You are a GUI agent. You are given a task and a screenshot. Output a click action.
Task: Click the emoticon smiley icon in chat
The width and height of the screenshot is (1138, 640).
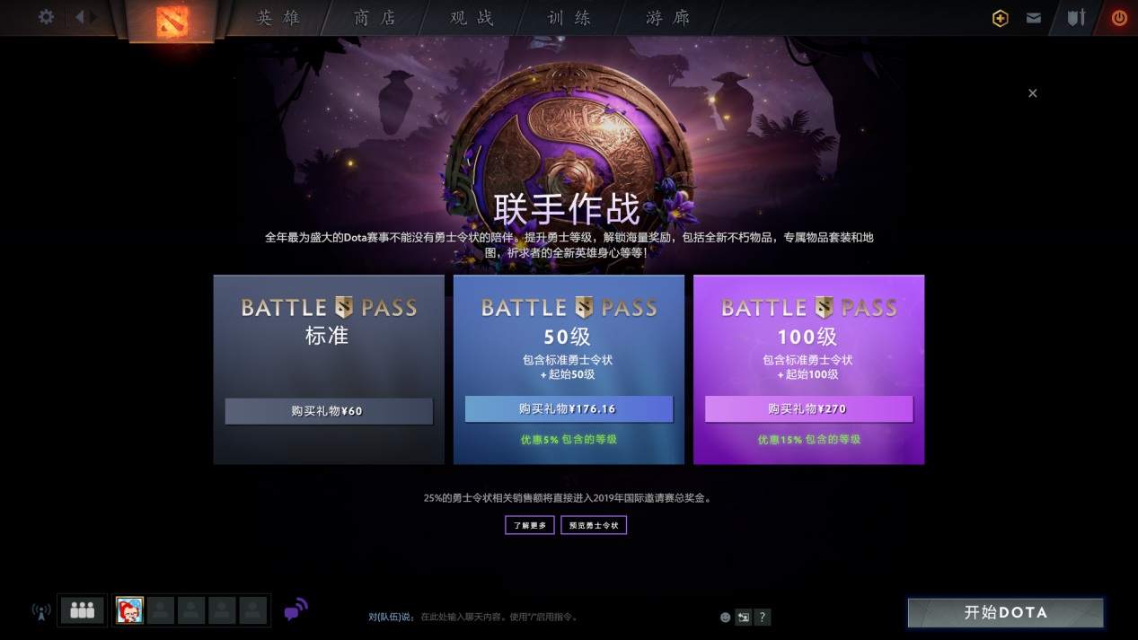726,618
